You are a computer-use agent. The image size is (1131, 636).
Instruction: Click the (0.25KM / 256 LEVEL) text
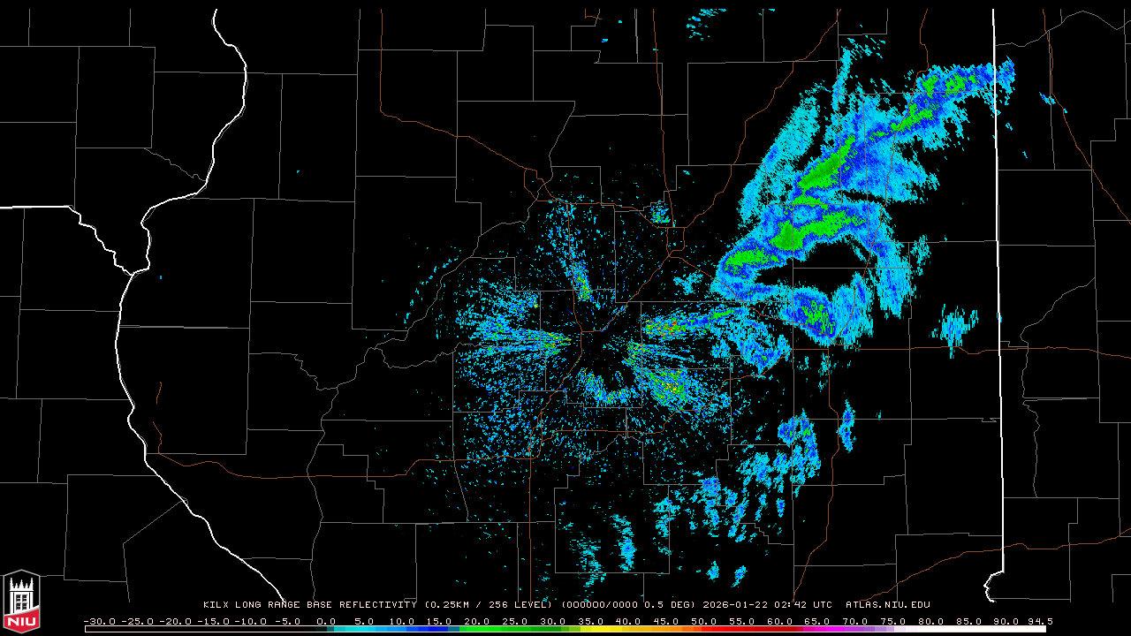[489, 605]
